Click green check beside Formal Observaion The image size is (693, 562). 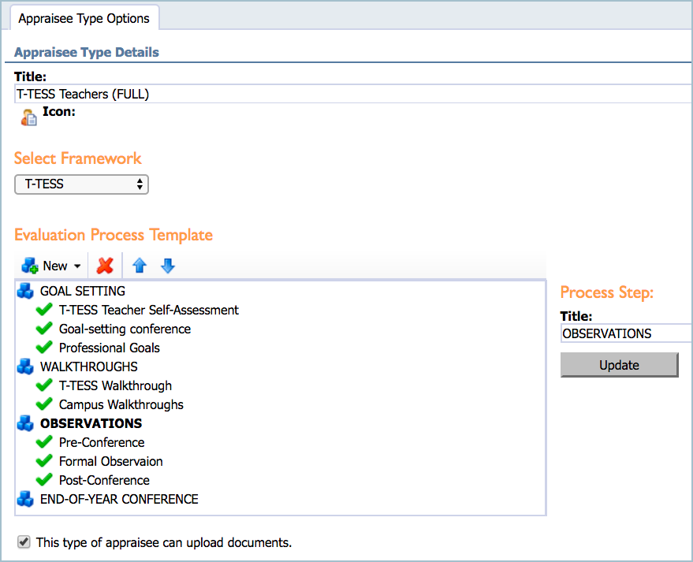pyautogui.click(x=44, y=461)
